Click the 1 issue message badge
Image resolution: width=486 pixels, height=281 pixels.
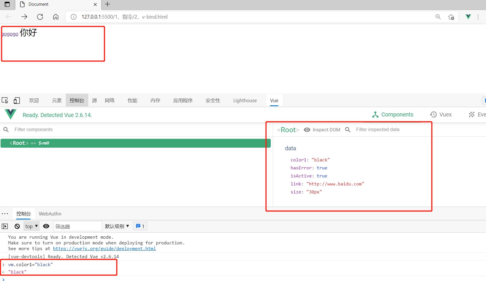pyautogui.click(x=140, y=226)
